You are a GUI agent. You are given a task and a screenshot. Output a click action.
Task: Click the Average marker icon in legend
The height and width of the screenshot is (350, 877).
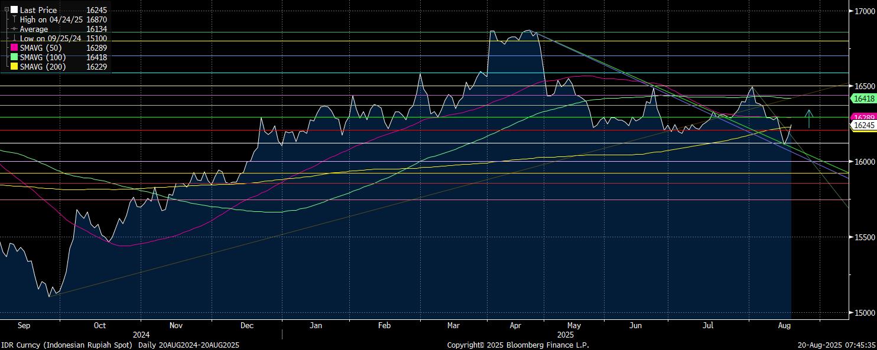(14, 29)
